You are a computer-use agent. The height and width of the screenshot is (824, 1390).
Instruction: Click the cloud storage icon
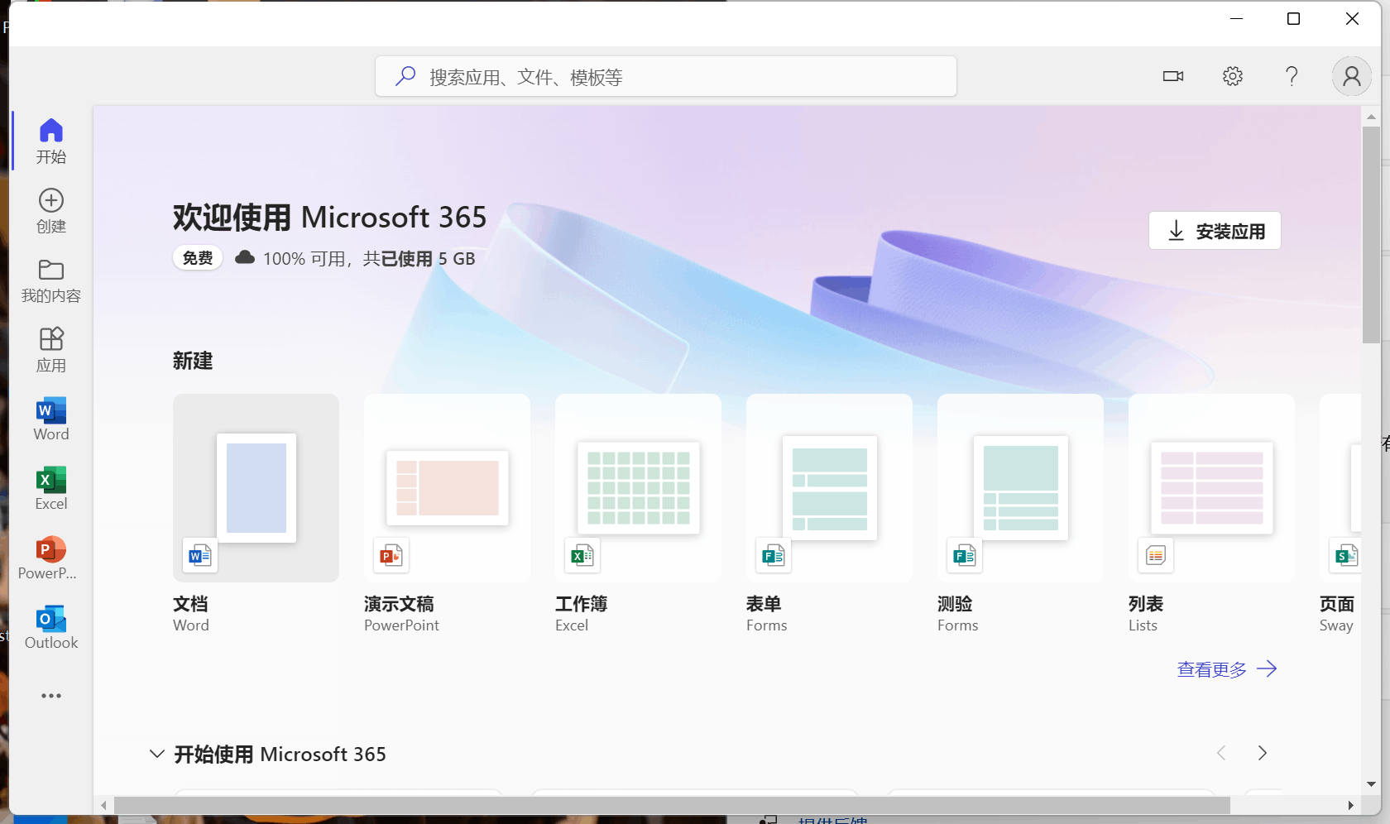[x=245, y=257]
